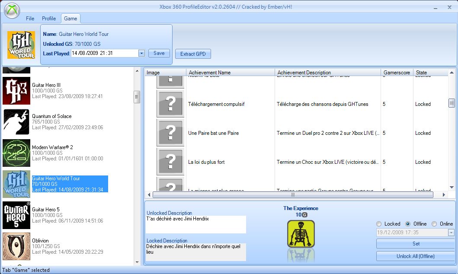Click achievement table vertical scrollbar thumb
The image size is (458, 274).
pos(452,103)
